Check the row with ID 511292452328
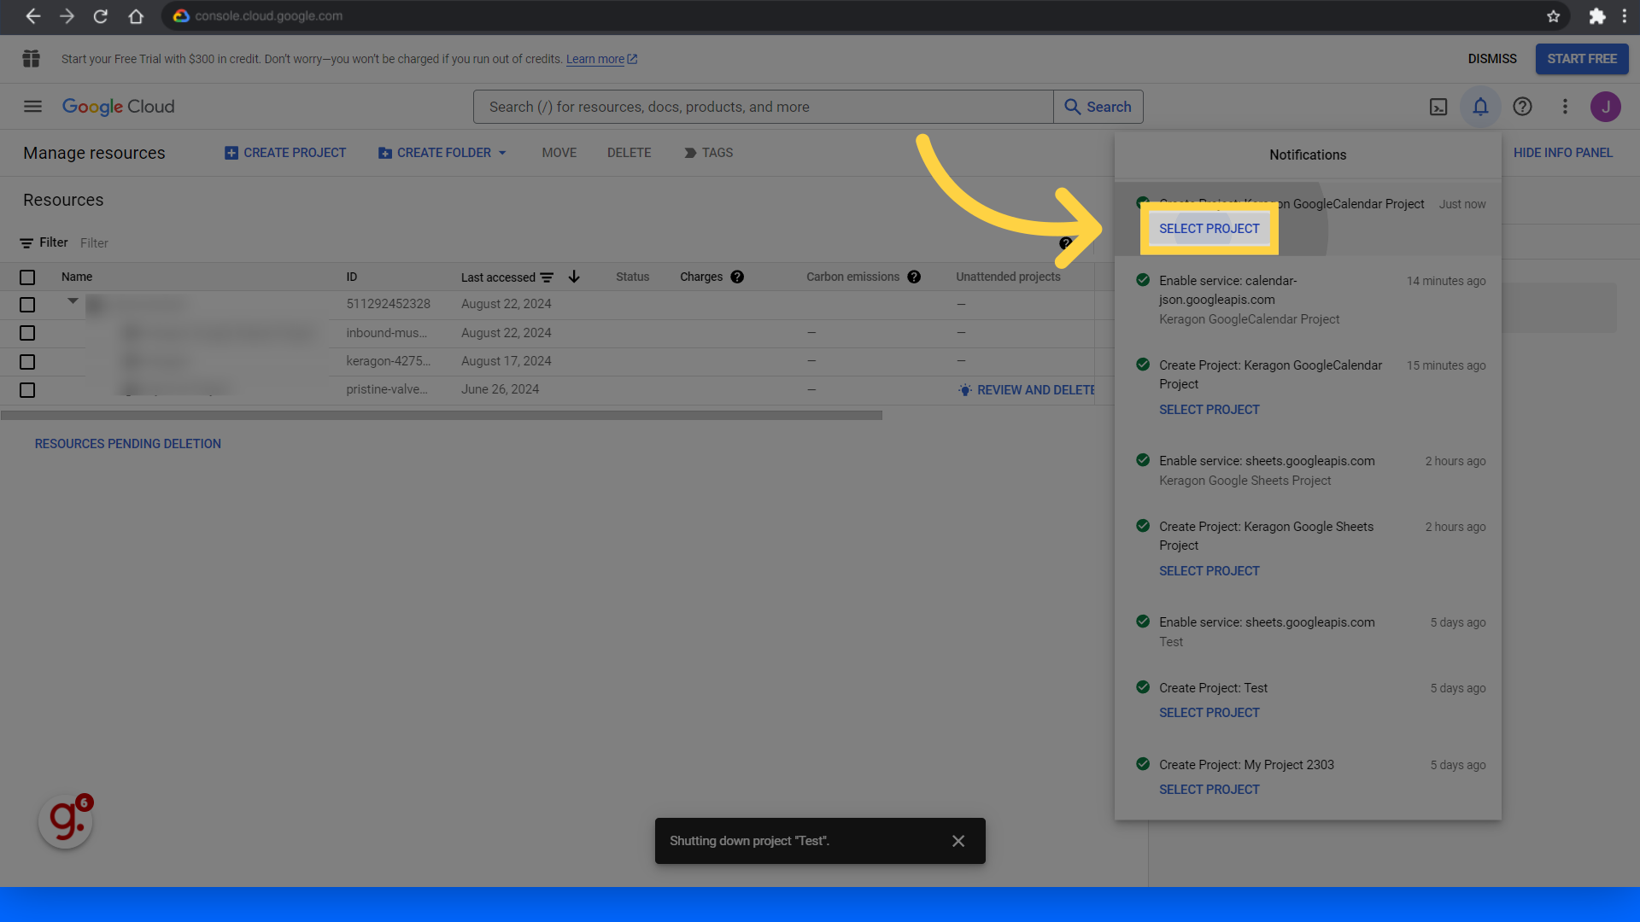The height and width of the screenshot is (922, 1640). pos(27,305)
